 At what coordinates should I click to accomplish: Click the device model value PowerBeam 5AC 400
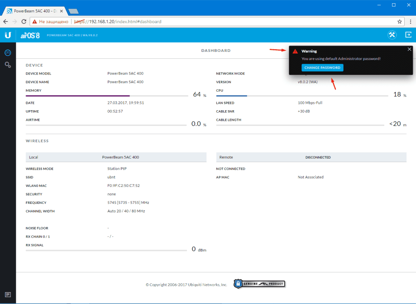[125, 73]
